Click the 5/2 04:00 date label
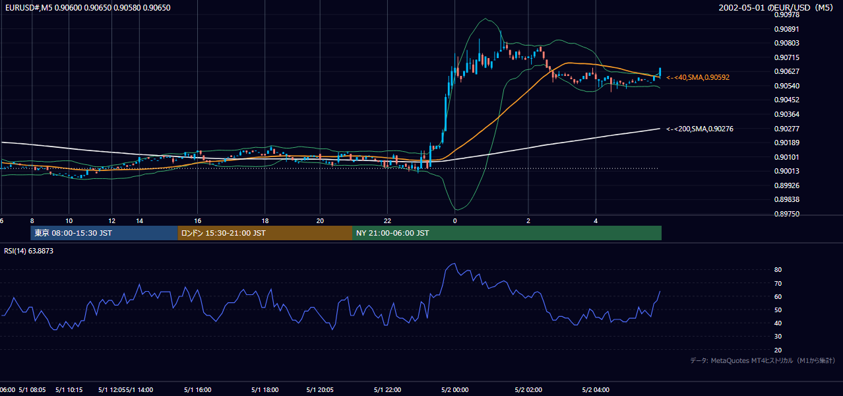 click(596, 389)
